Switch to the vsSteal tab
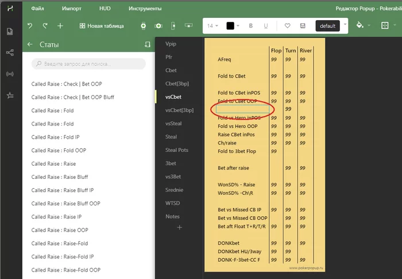This screenshot has height=279, width=402. 173,124
